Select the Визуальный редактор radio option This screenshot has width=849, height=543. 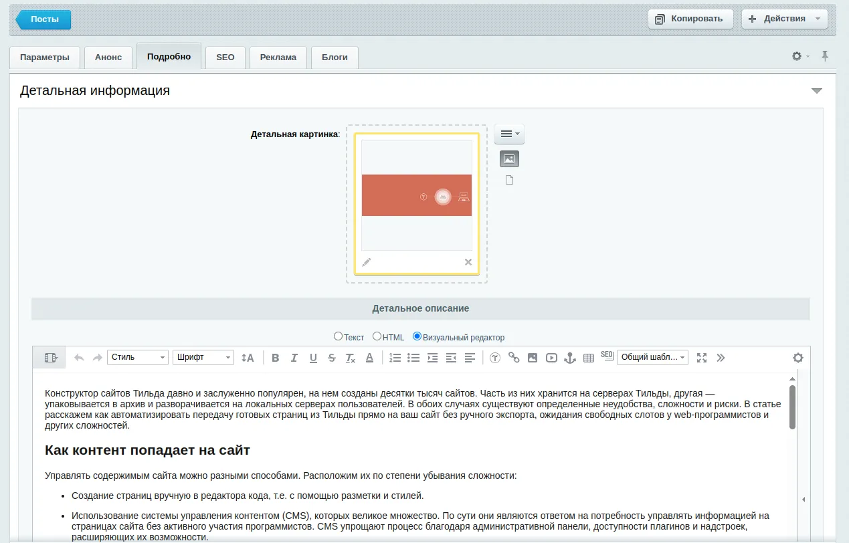click(x=417, y=336)
